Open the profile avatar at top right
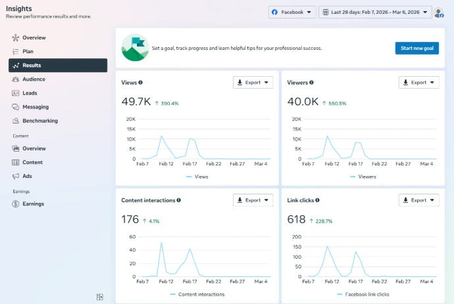 (x=439, y=12)
